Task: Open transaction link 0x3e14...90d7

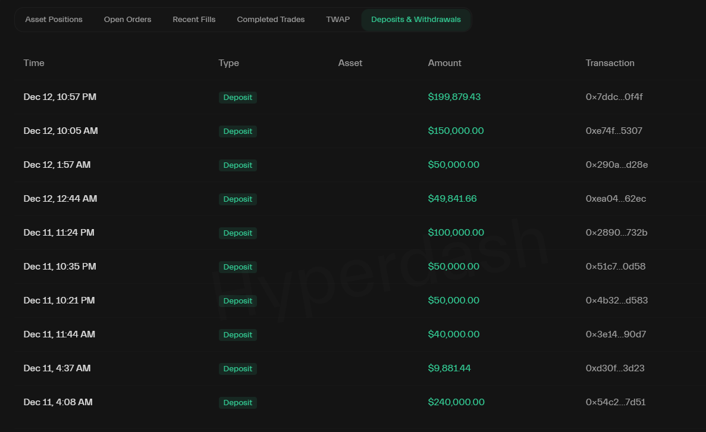Action: (616, 334)
